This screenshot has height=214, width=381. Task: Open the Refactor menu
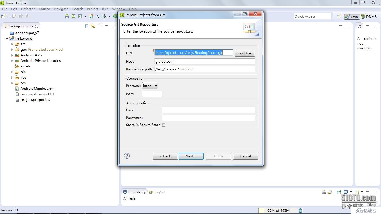(28, 9)
